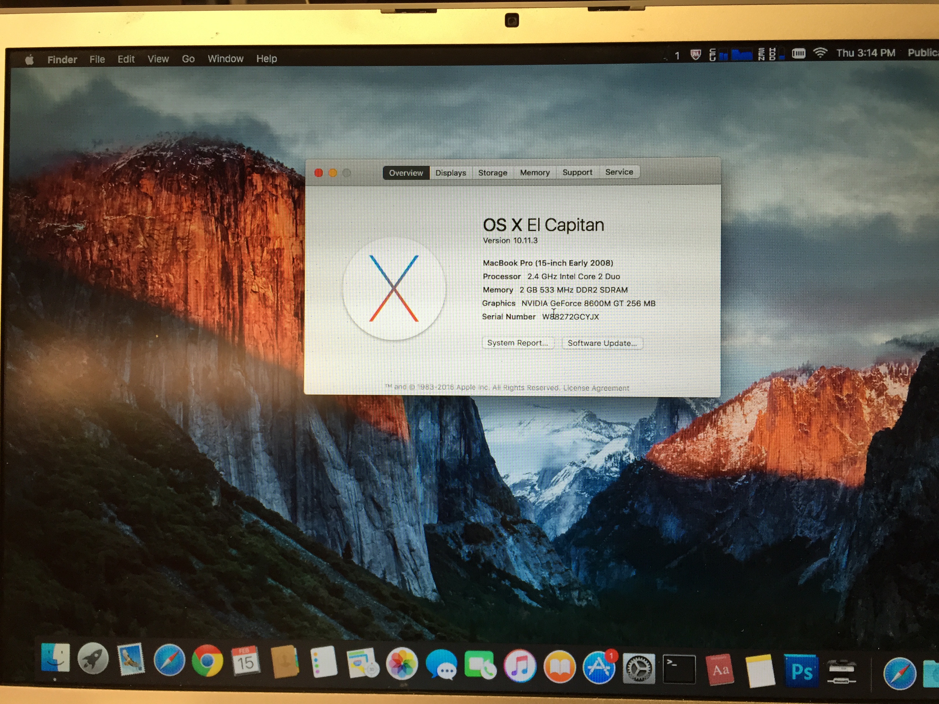Switch to the Memory tab

pos(535,172)
